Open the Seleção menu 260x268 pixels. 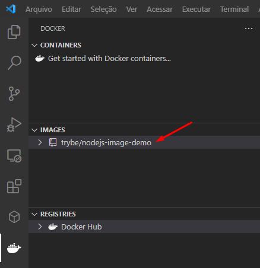point(103,9)
